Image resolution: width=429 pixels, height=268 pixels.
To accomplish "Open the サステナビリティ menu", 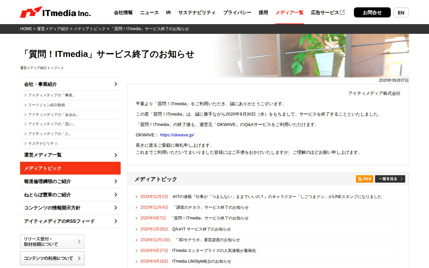I will [x=197, y=12].
